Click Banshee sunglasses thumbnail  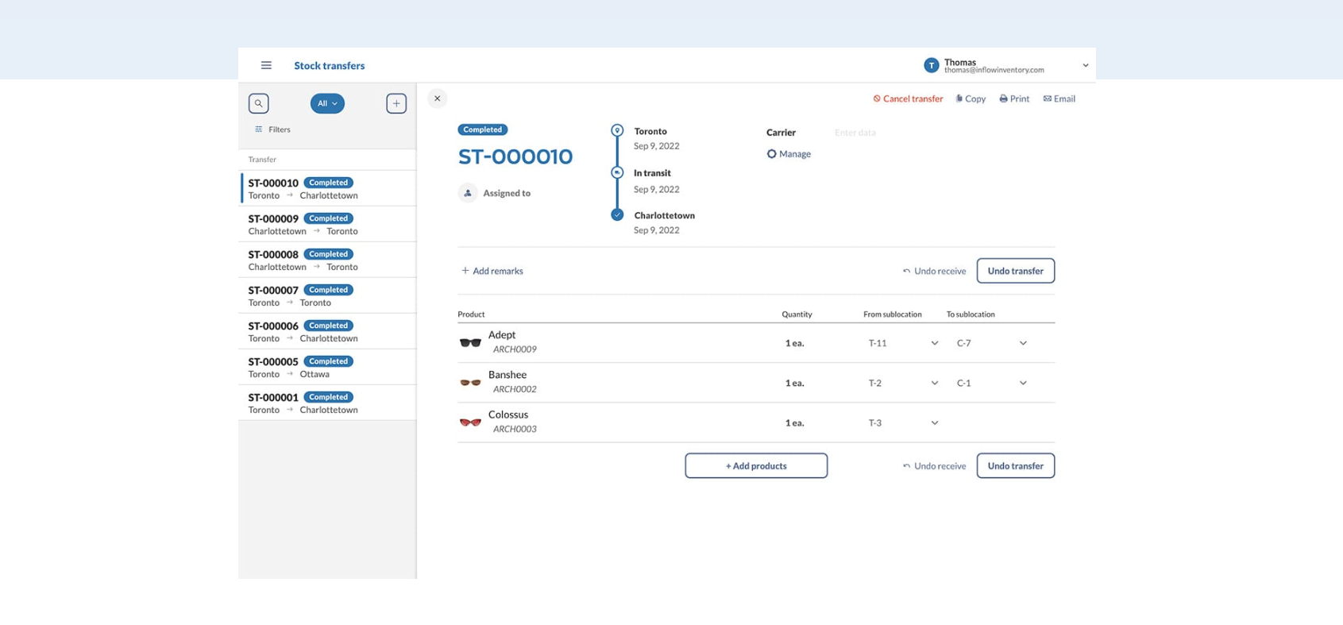470,383
